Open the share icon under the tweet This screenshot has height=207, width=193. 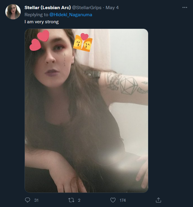(158, 200)
